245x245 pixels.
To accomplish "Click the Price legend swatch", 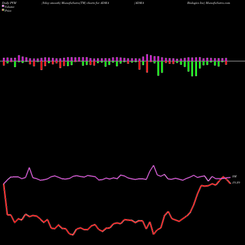I will (3, 10).
